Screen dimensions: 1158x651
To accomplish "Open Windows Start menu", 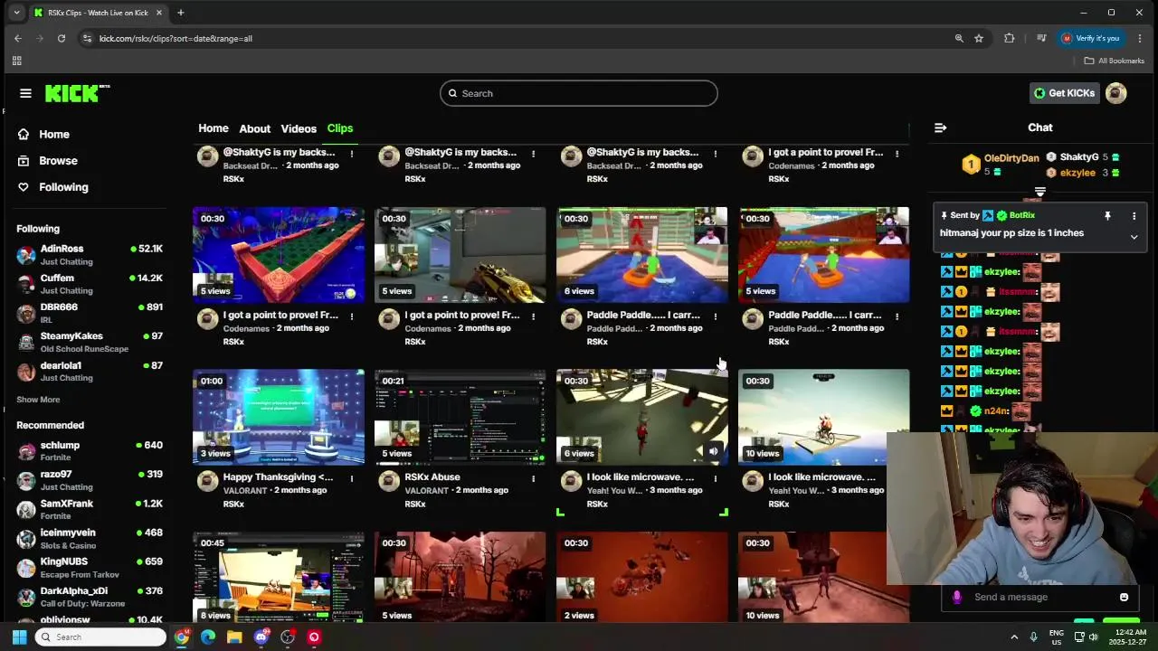I will pyautogui.click(x=19, y=637).
